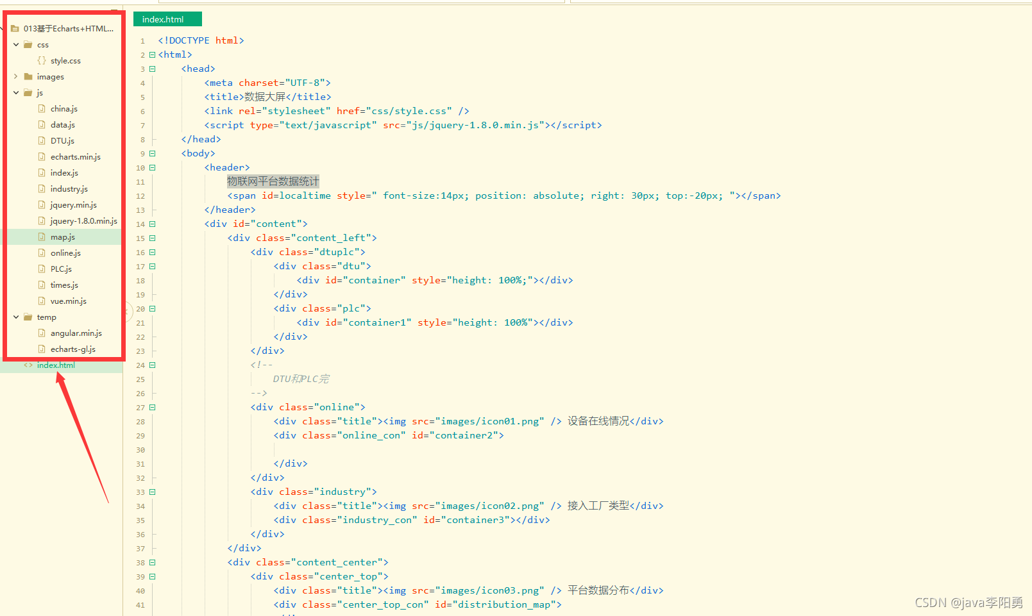Open vue.min.js file
Viewport: 1032px width, 616px height.
69,301
